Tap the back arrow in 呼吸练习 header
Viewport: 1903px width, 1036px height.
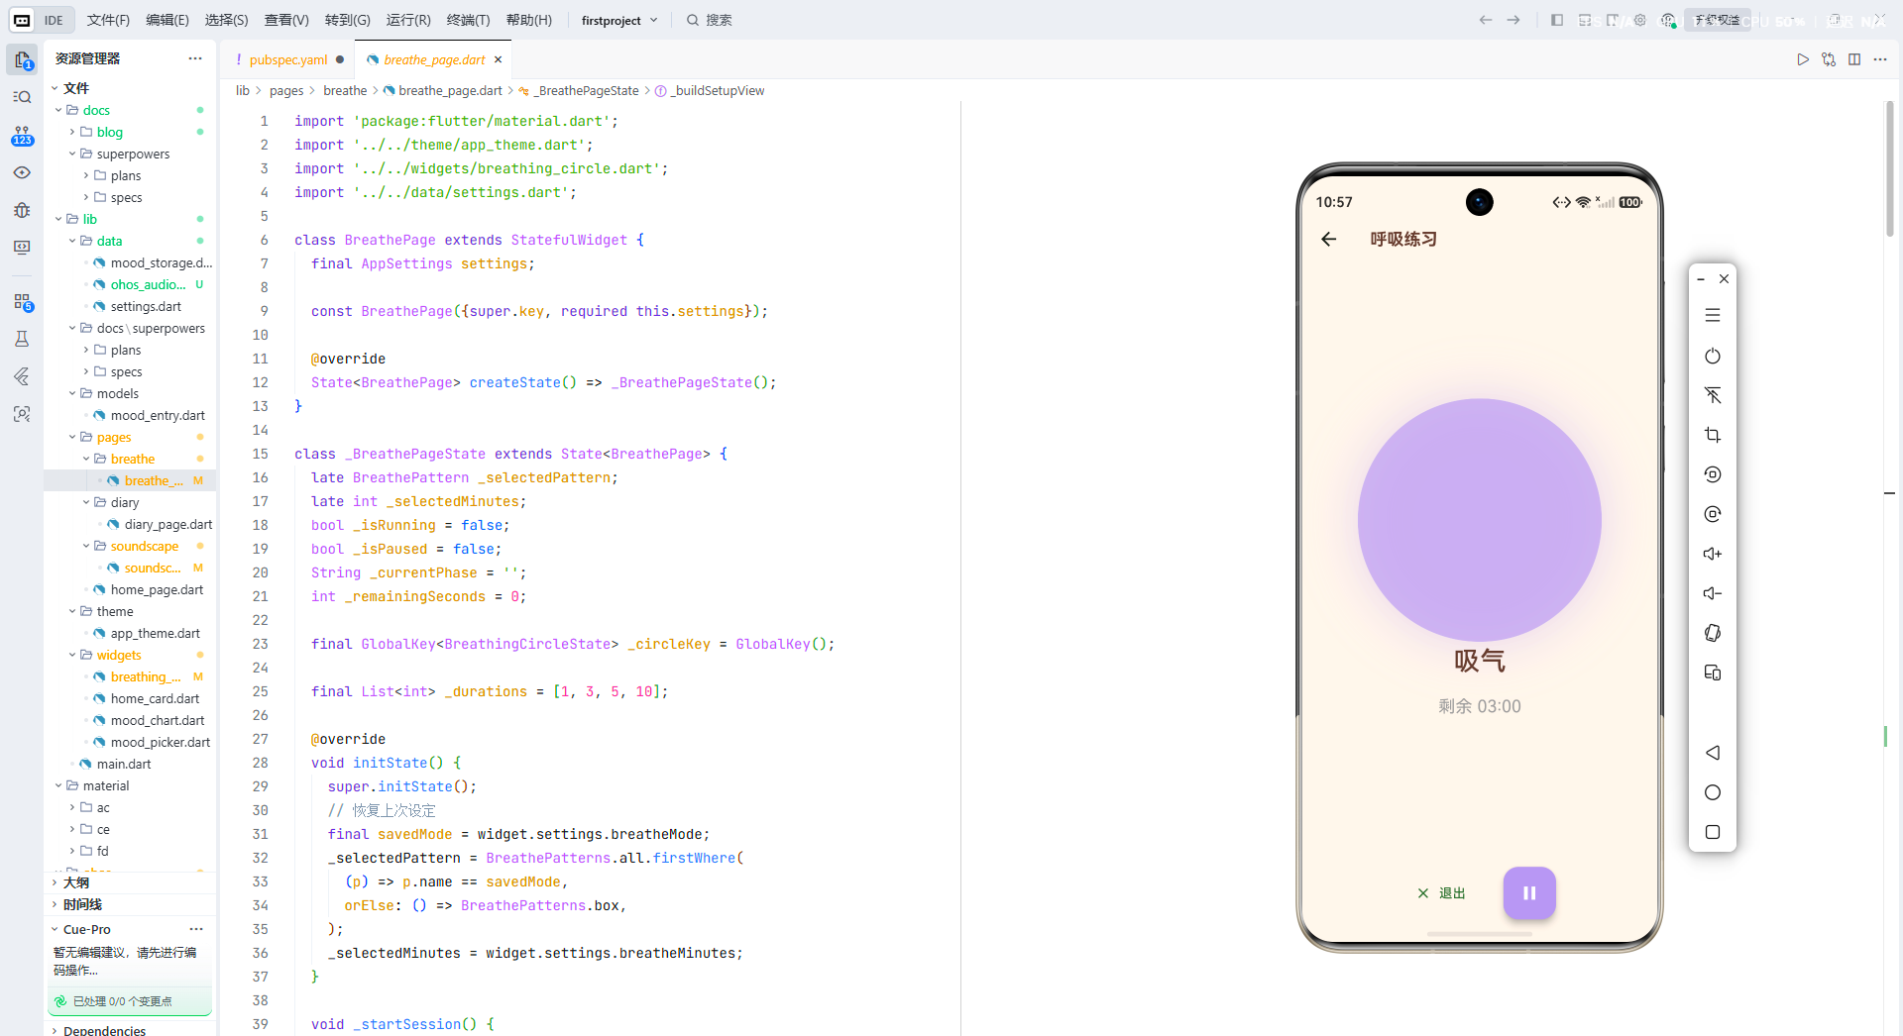(x=1329, y=239)
